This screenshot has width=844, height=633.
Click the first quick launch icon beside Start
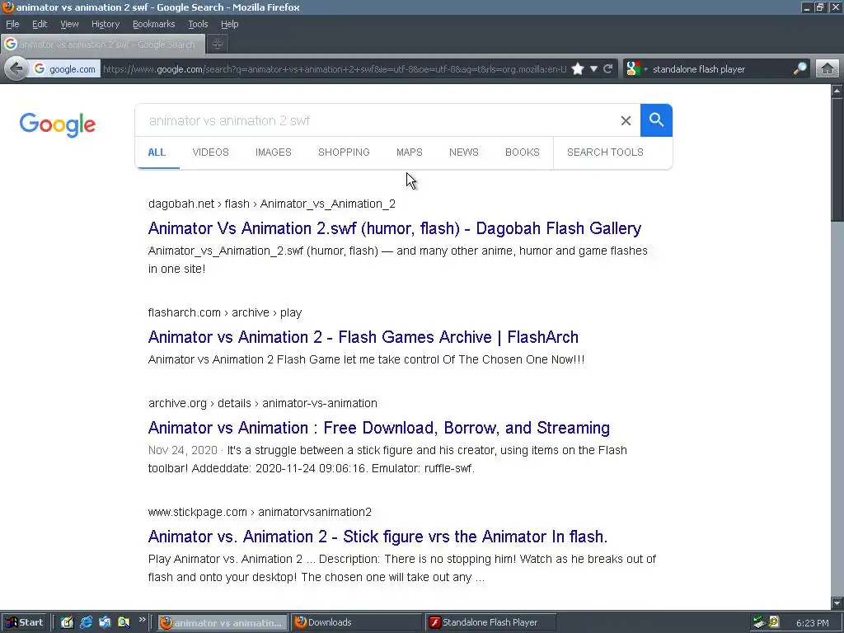click(x=67, y=623)
